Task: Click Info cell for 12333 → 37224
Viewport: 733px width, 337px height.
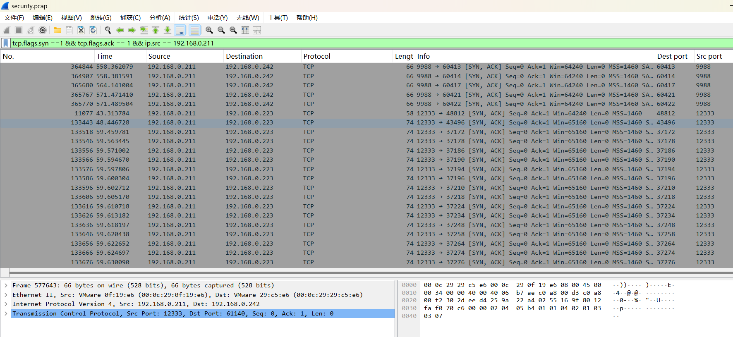Action: [x=535, y=206]
